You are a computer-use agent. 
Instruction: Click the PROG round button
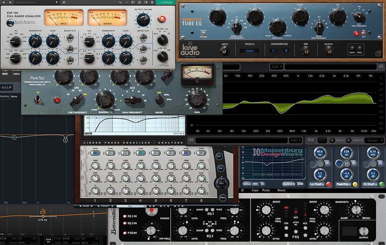tap(223, 197)
